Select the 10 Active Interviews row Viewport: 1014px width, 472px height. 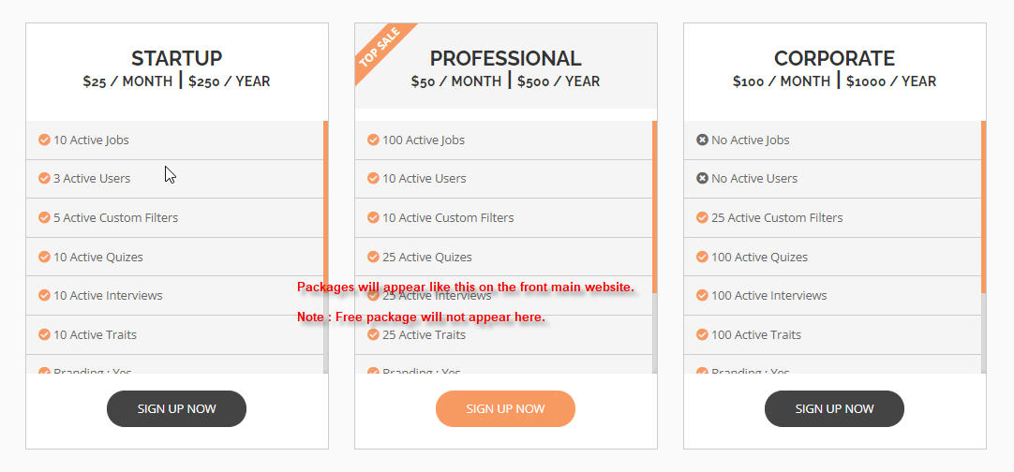point(174,296)
